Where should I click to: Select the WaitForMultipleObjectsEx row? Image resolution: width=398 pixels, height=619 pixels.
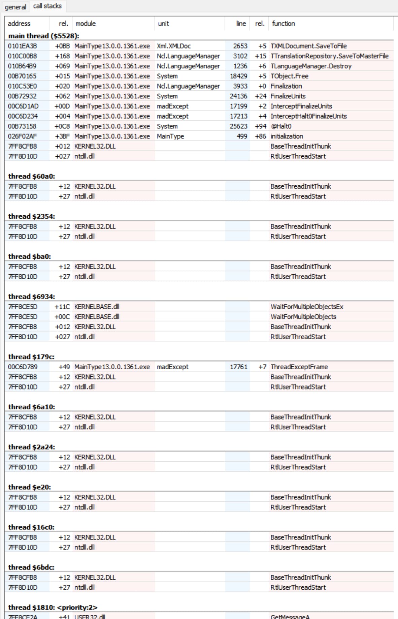pos(199,307)
